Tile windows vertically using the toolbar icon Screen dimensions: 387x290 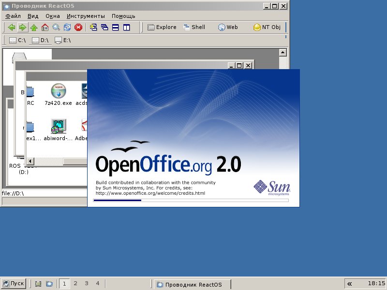coord(127,27)
